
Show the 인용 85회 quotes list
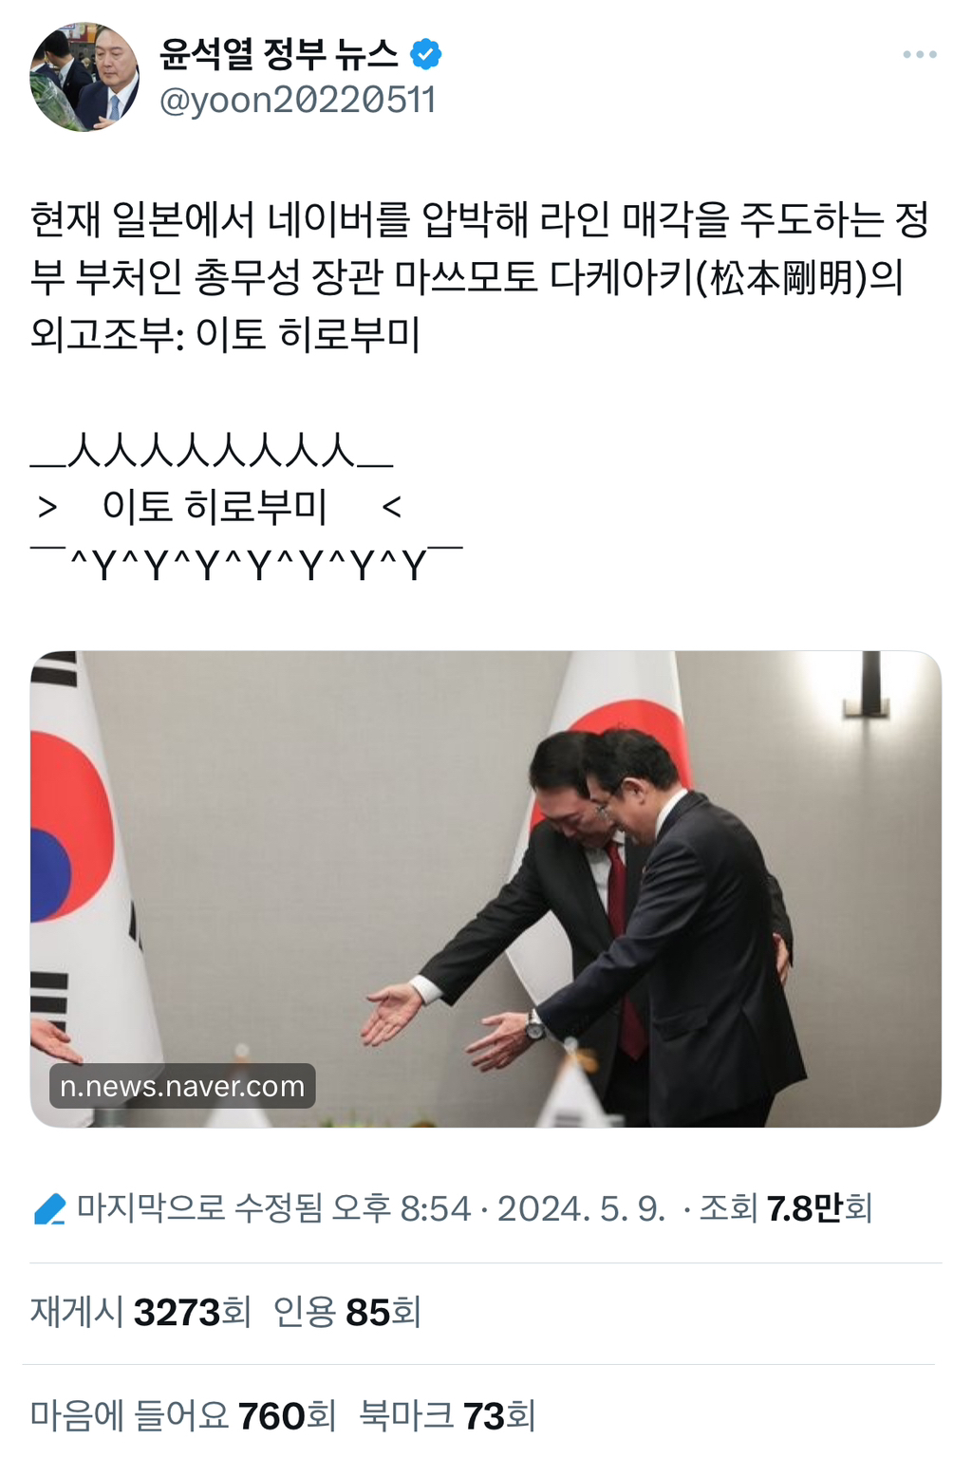(346, 1312)
